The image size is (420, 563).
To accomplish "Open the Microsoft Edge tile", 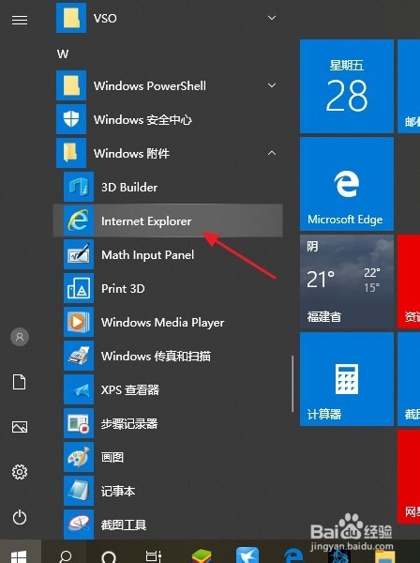I will coord(347,184).
